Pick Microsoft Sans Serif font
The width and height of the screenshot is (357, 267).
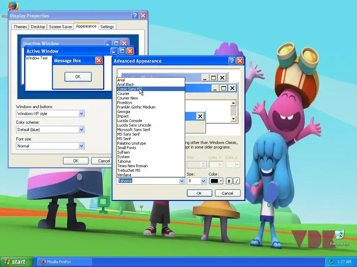pos(151,130)
